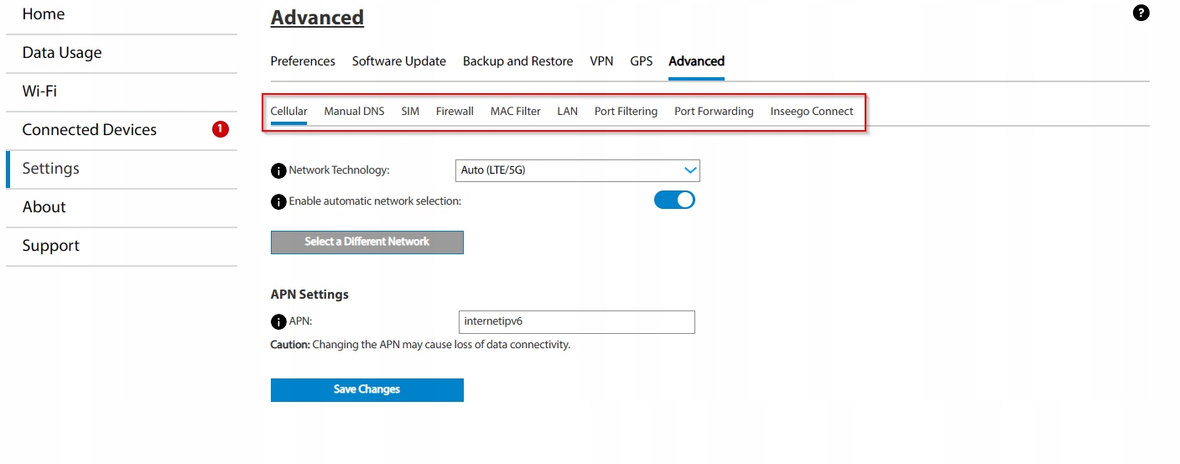
Task: Switch to the Manual DNS tab
Action: [x=354, y=111]
